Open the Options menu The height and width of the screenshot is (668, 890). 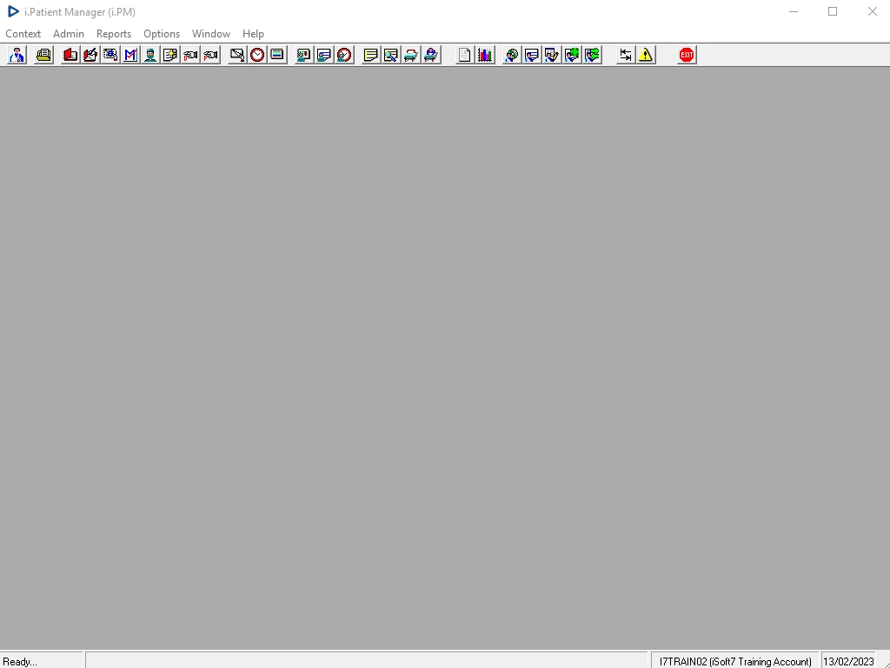(162, 34)
